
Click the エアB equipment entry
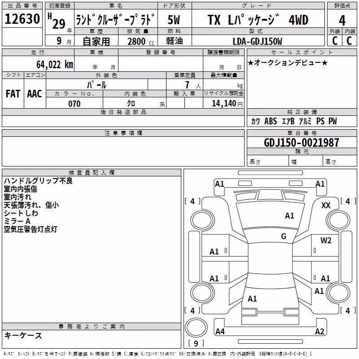point(288,121)
